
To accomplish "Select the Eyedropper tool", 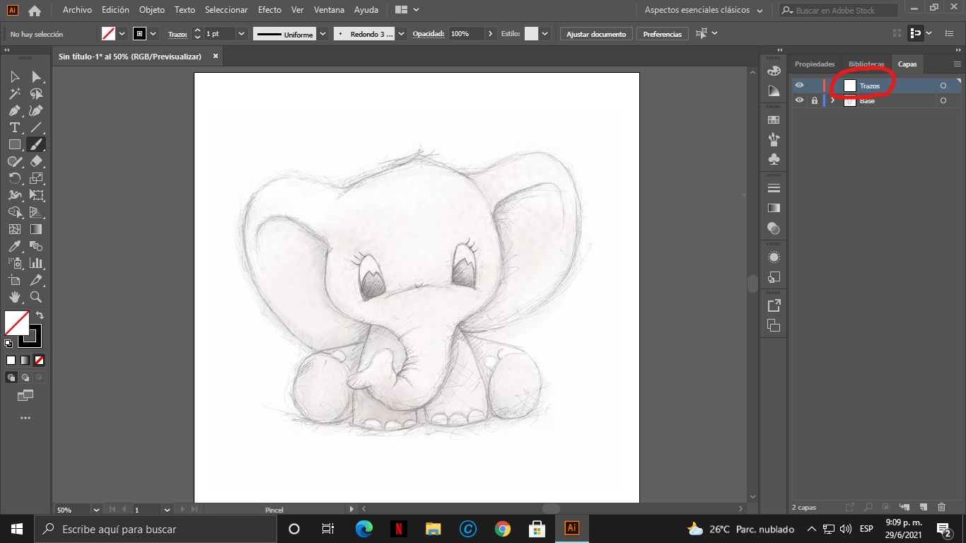I will pos(14,246).
